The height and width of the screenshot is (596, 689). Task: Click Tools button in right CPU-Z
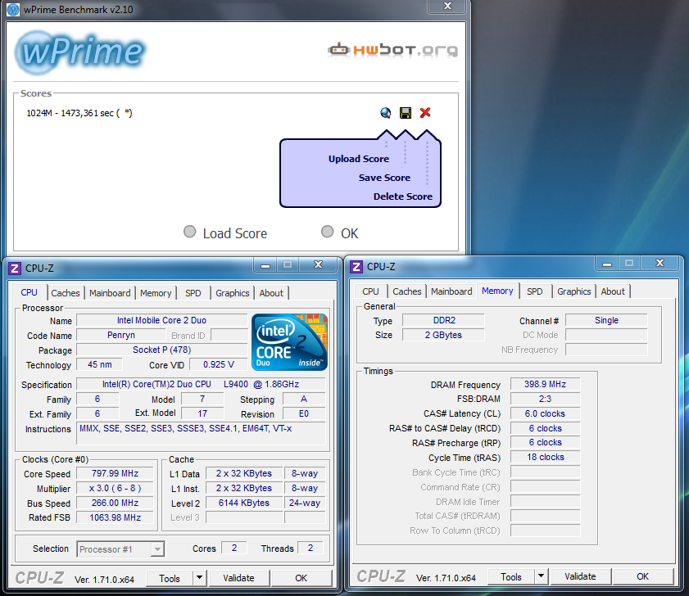[x=511, y=576]
